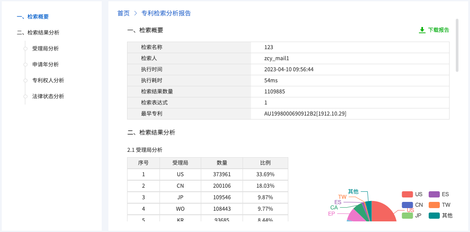Screen dimensions: 470x232
Task: Click the 下载报告 download button
Action: click(438, 30)
